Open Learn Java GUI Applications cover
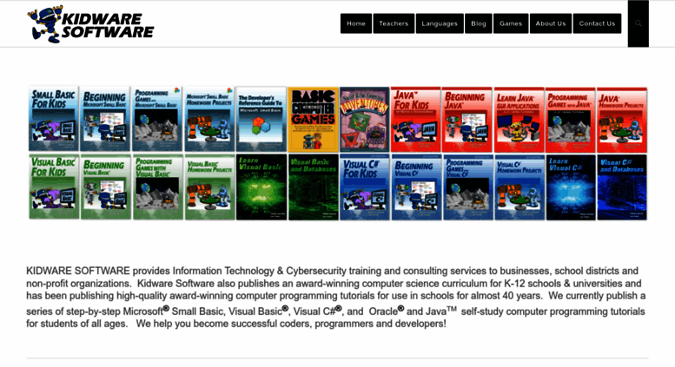675x367 pixels. [519, 119]
